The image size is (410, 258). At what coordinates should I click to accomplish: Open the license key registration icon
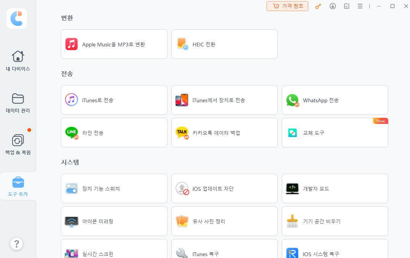coord(318,6)
